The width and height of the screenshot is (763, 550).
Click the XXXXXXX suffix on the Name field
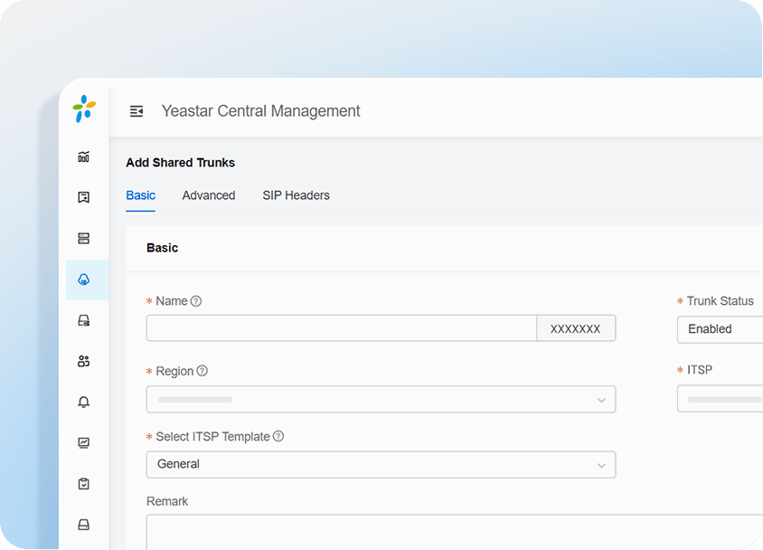pos(576,328)
